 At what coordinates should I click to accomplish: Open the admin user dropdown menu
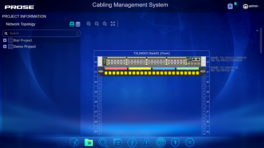coord(251,6)
